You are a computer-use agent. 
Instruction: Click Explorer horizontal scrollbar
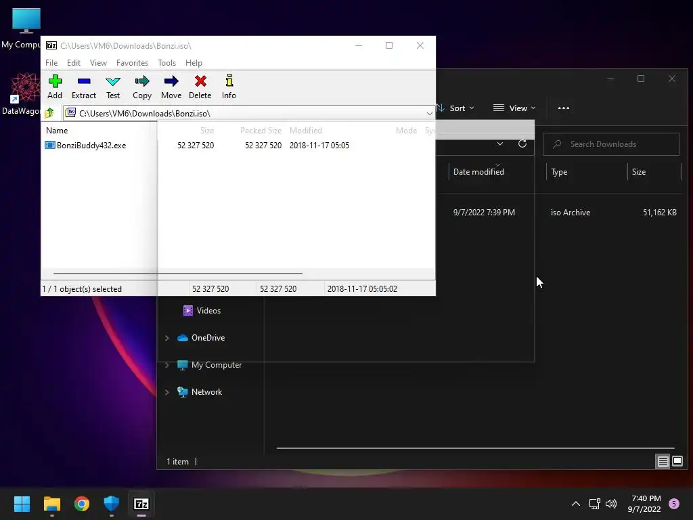click(x=476, y=448)
